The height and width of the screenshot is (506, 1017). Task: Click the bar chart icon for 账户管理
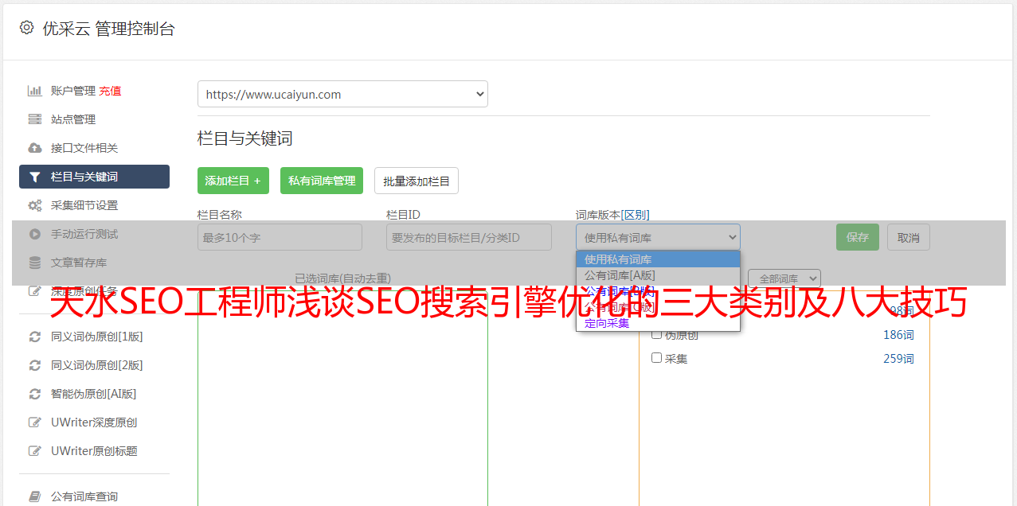coord(34,91)
